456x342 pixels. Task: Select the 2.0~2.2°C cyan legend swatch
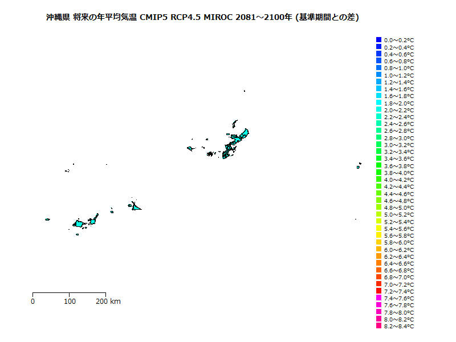coord(378,109)
